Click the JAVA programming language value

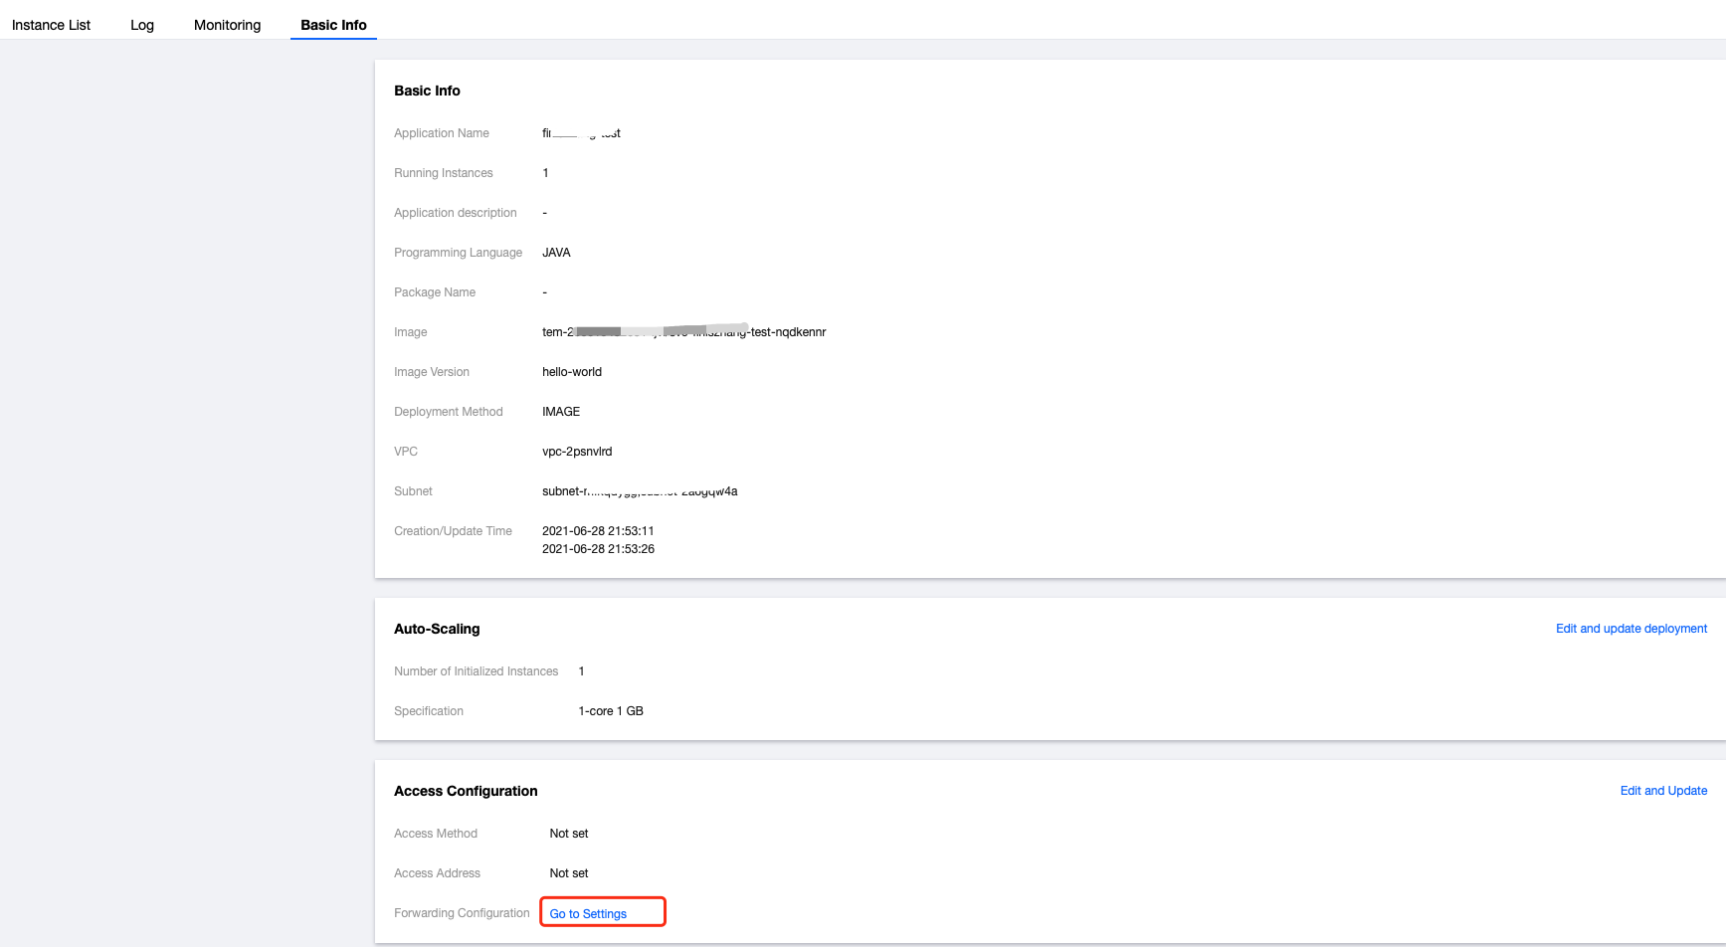pyautogui.click(x=556, y=253)
